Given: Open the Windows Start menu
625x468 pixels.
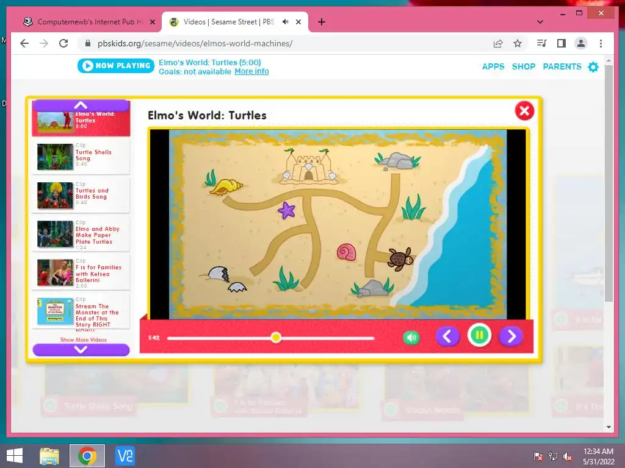Looking at the screenshot, I should click(x=15, y=456).
